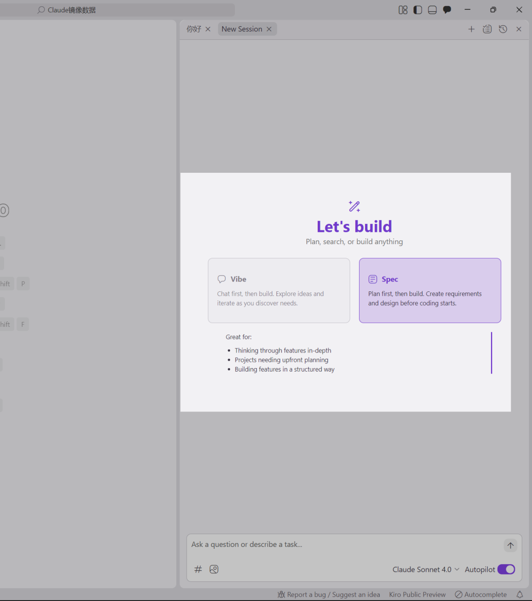This screenshot has width=532, height=601.
Task: Close the chat panel with X icon
Action: click(519, 29)
